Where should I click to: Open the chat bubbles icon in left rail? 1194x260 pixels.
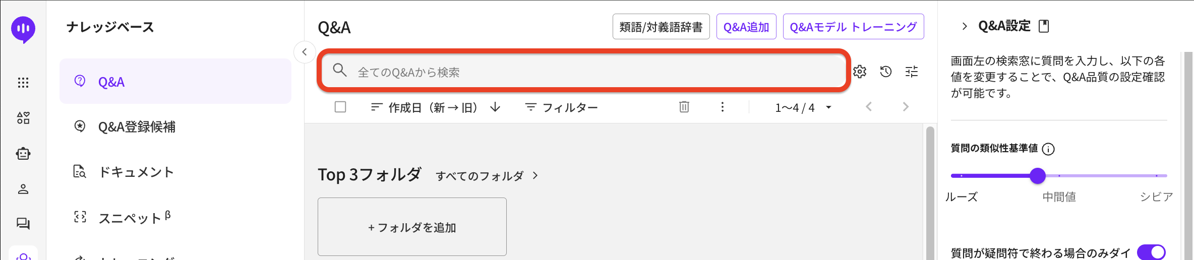[23, 223]
